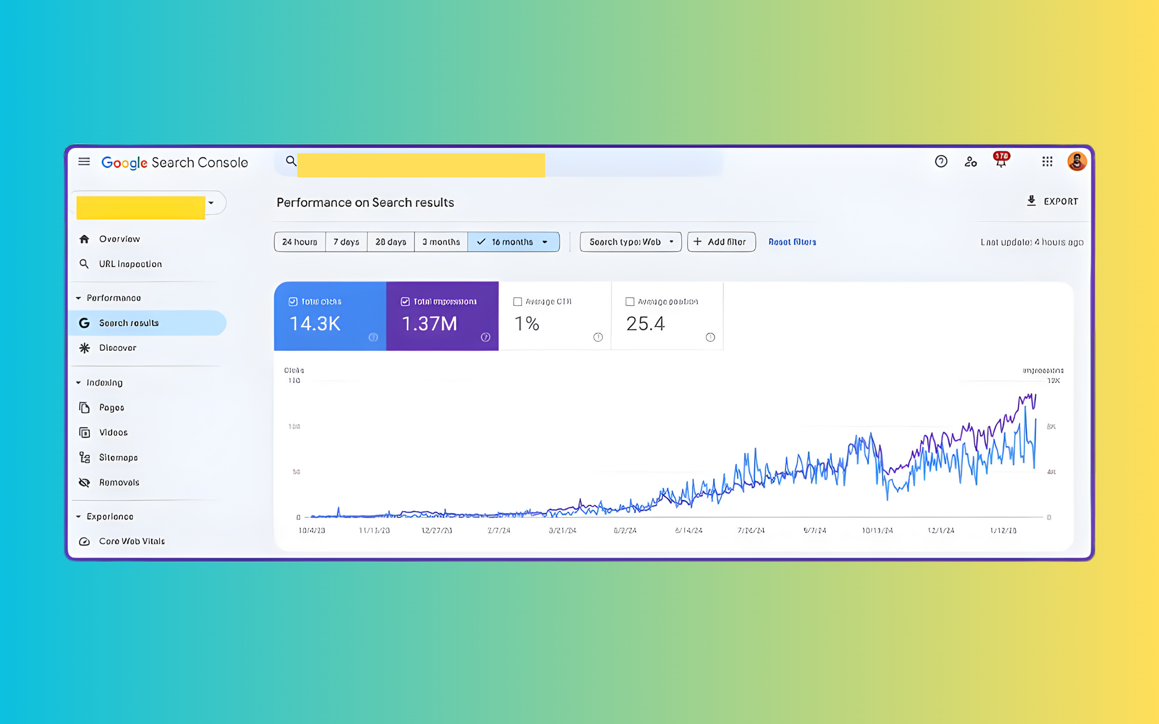Open the property selector dropdown arrow
The height and width of the screenshot is (724, 1159).
[x=211, y=203]
